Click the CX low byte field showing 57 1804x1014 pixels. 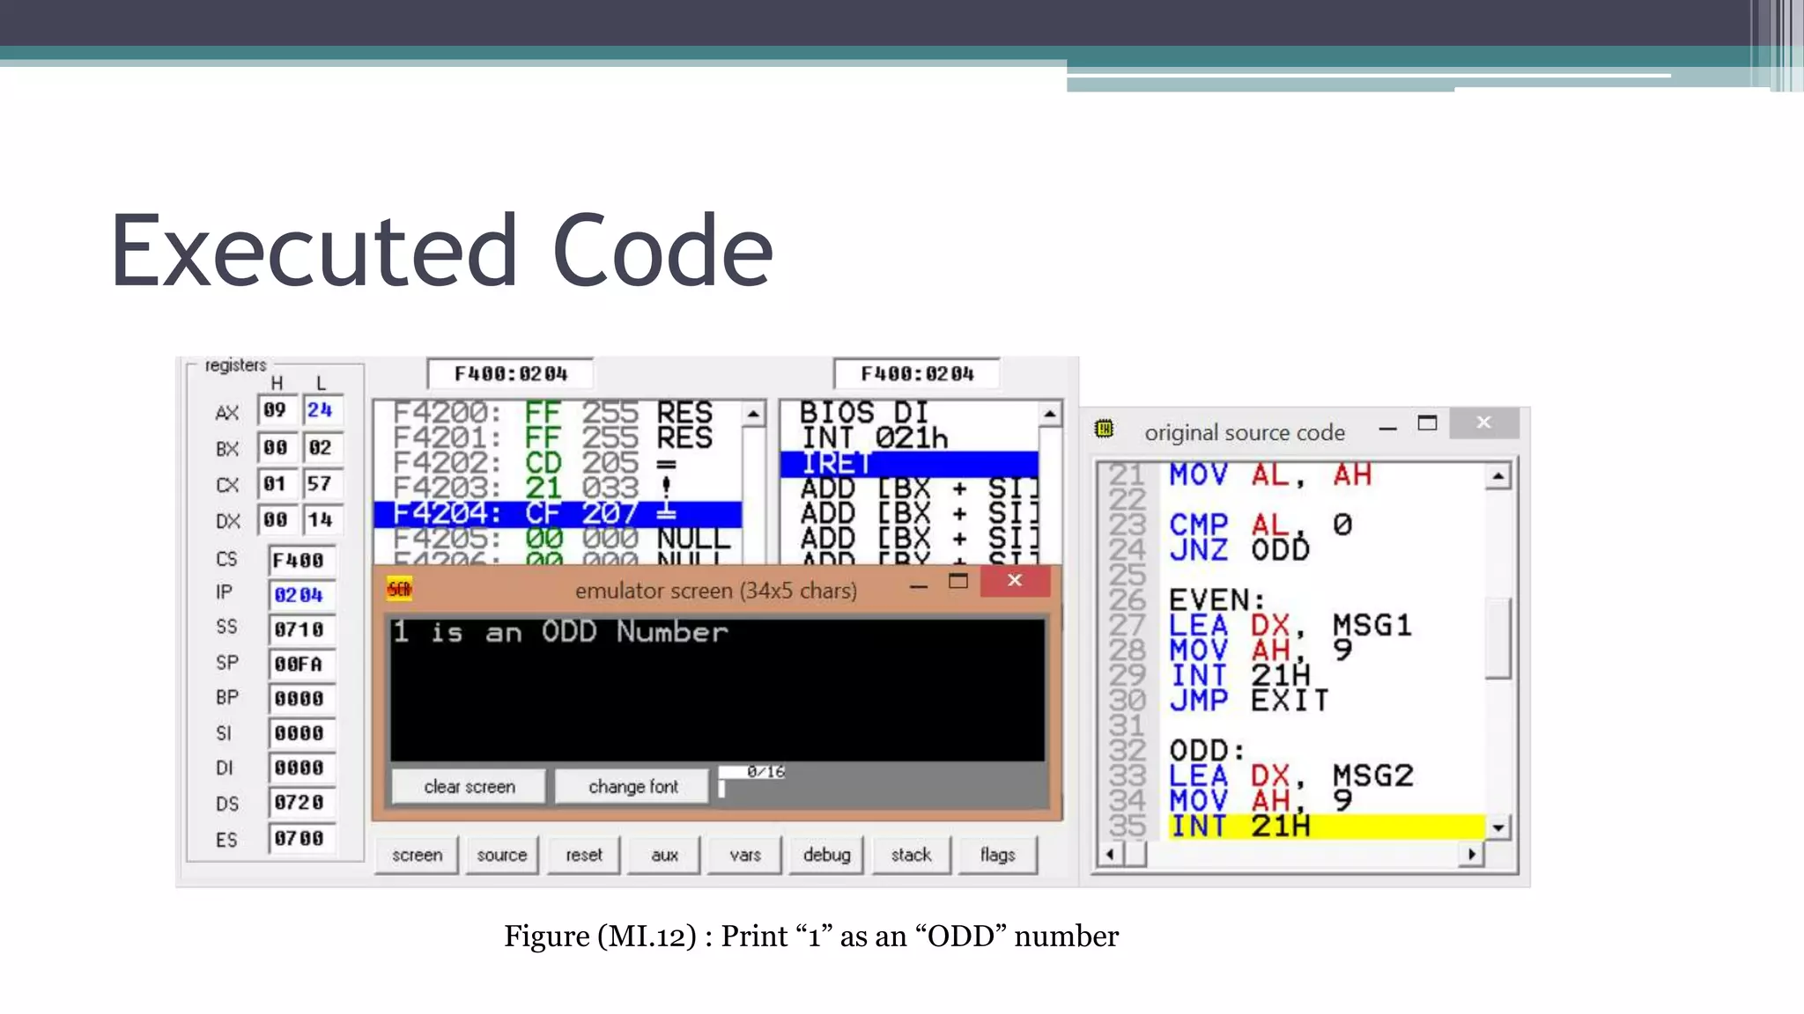(x=322, y=483)
